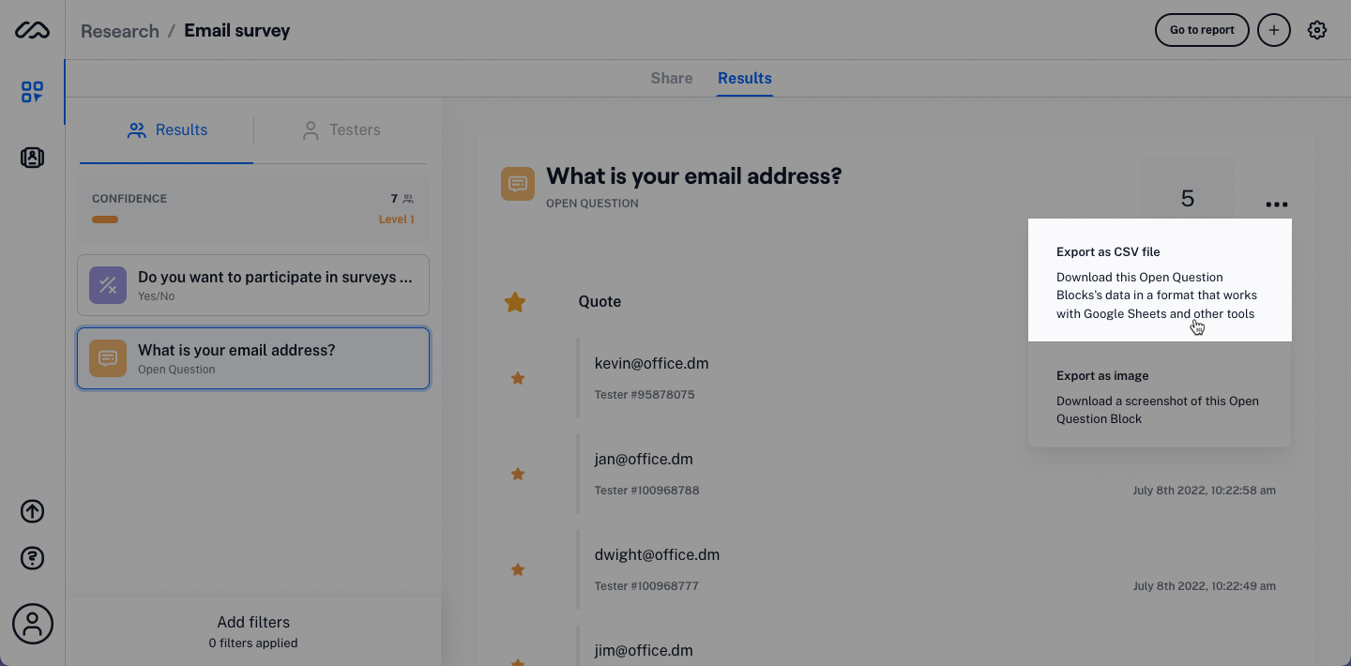Open your profile avatar in the sidebar

tap(32, 624)
